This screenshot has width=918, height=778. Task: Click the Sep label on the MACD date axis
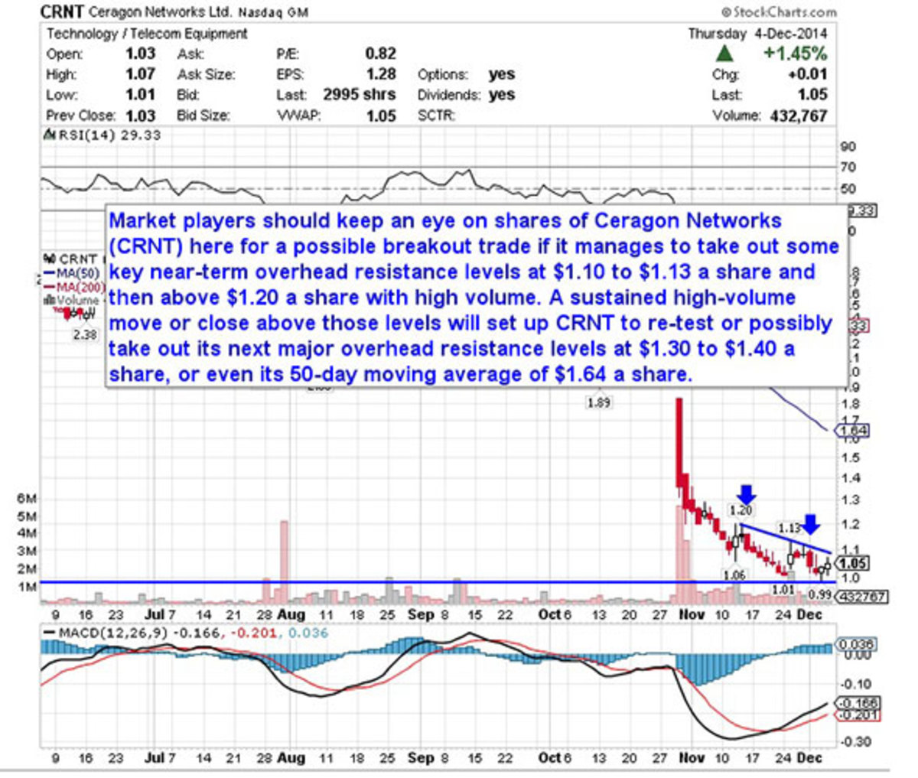click(x=420, y=758)
